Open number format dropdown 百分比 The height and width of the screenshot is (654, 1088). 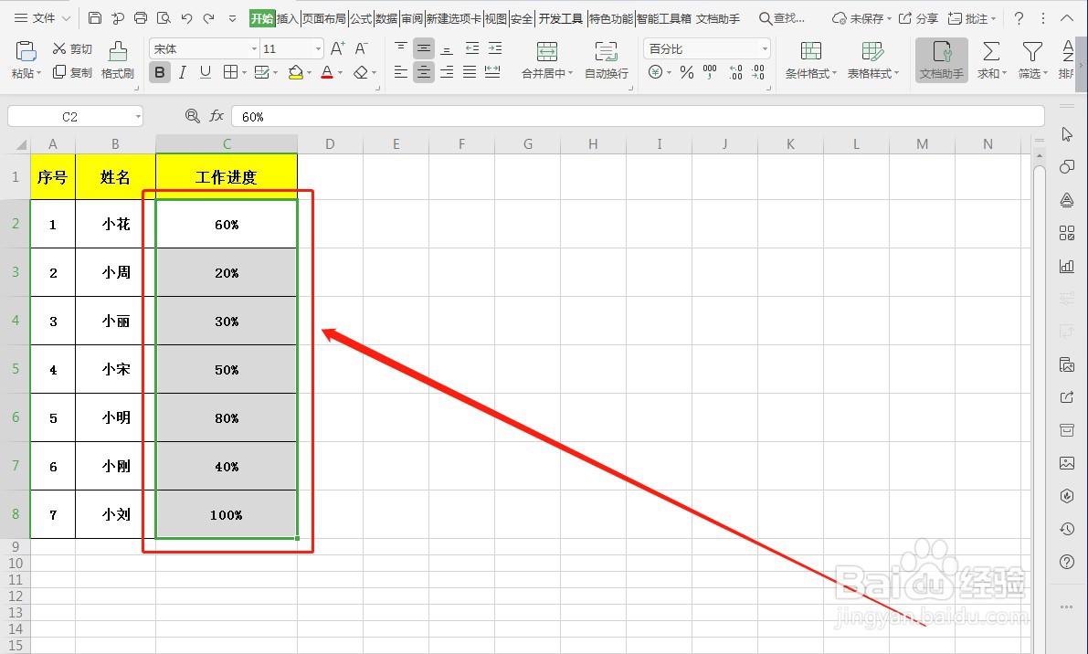(765, 48)
